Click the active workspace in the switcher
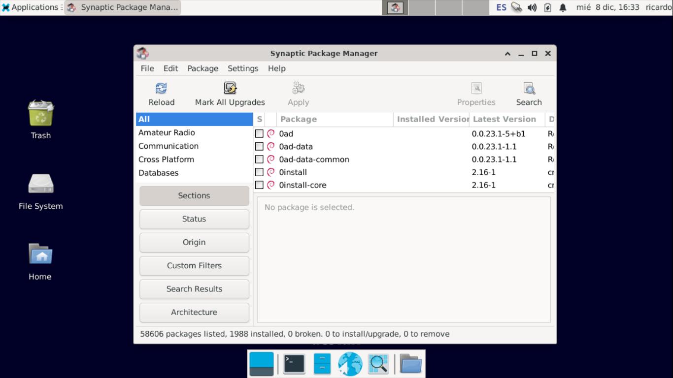 (x=395, y=7)
